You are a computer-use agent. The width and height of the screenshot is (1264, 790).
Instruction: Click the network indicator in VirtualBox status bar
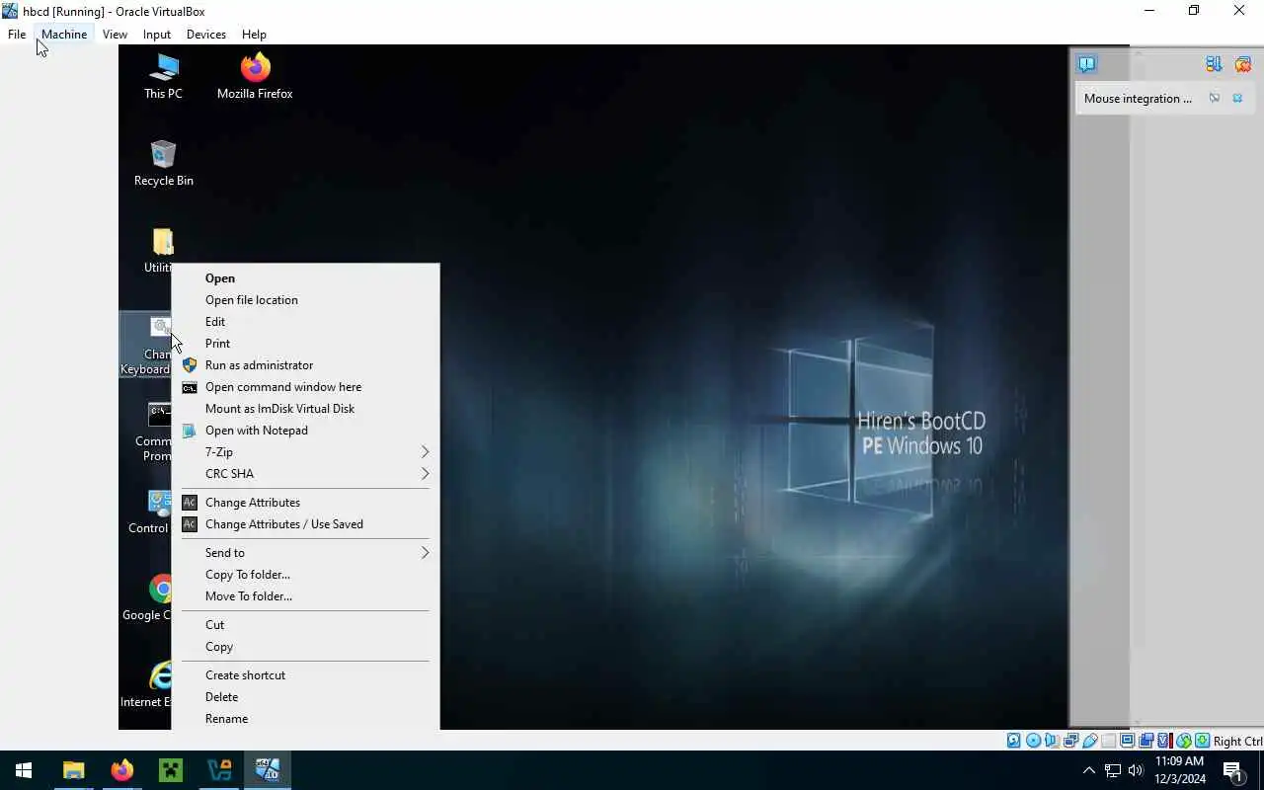click(1070, 741)
